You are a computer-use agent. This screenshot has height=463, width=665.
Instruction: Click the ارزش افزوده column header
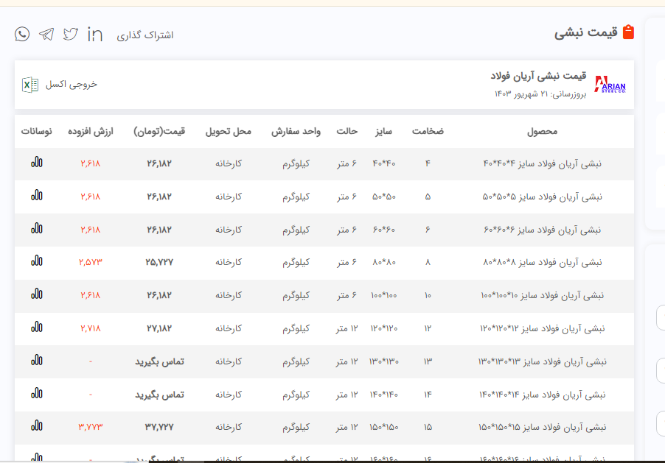91,132
